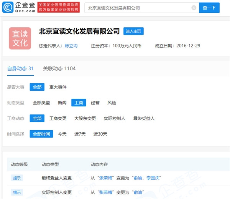
Task: Choose 经营 dynamic type filter
Action: click(x=95, y=103)
